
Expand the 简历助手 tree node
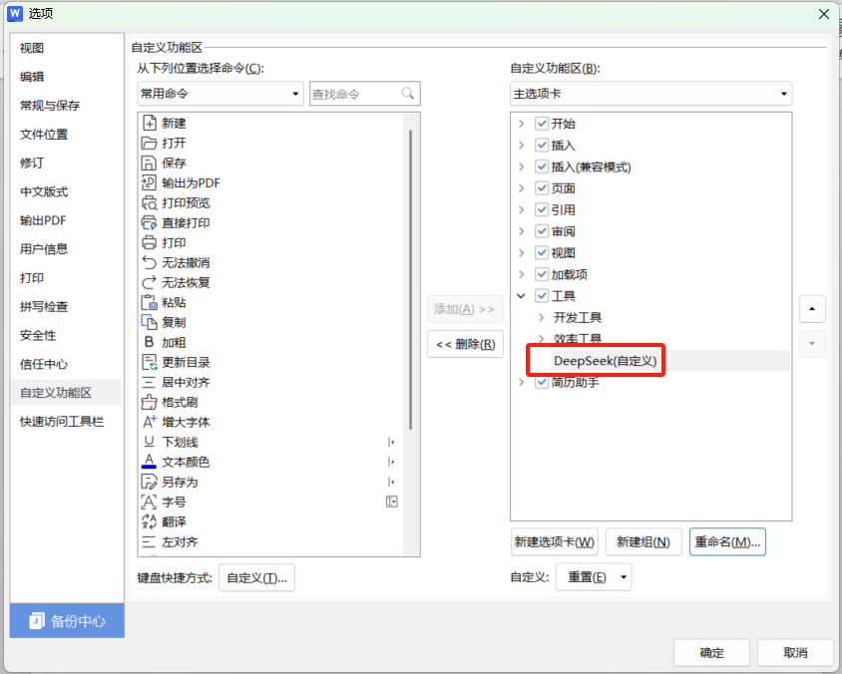pos(521,382)
